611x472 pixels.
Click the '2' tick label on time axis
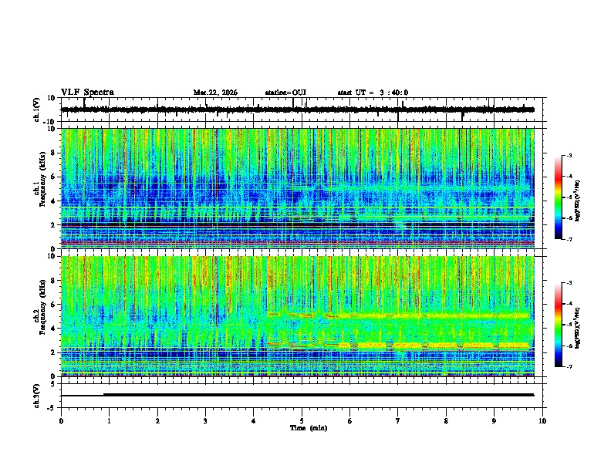point(157,421)
